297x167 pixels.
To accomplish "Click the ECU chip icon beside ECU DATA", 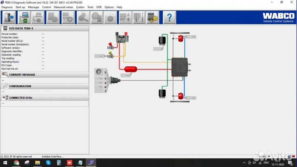I will coord(5,28).
